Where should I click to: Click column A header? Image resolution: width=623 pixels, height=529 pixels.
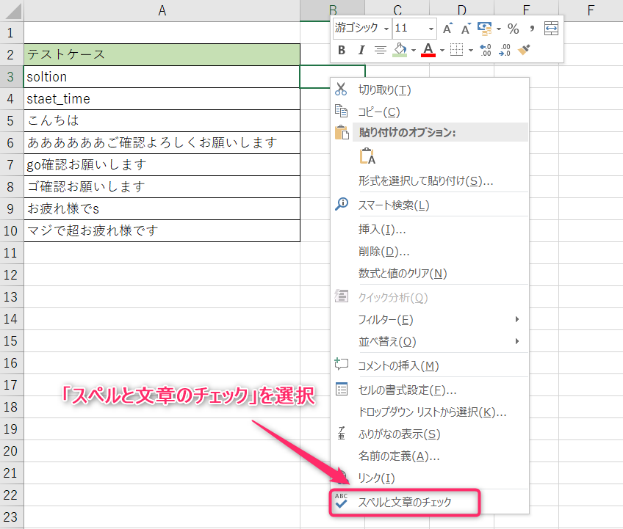coord(162,11)
